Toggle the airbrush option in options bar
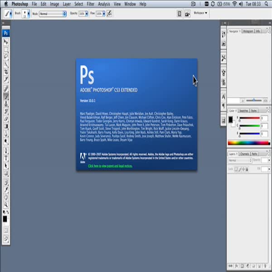The width and height of the screenshot is (272, 272). pos(110,14)
